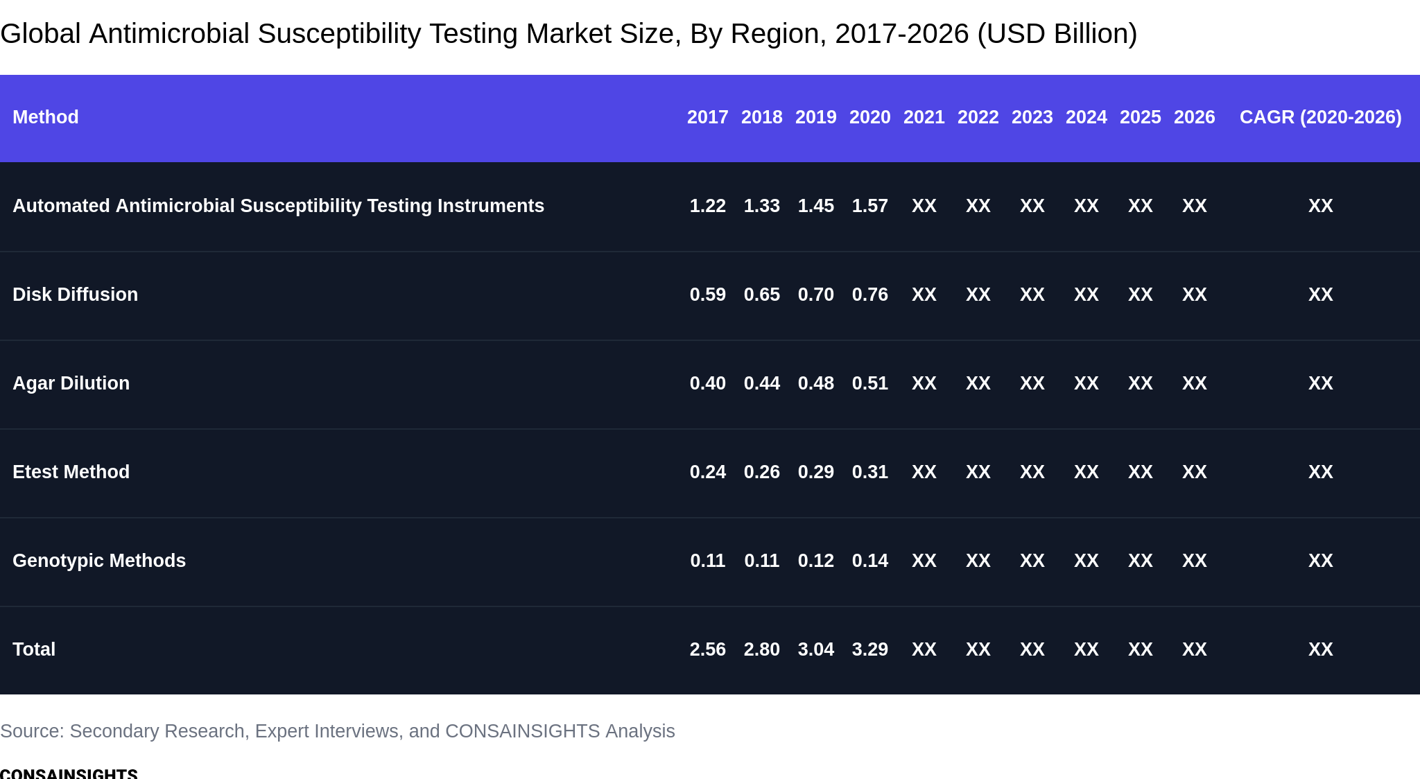Click Disk Diffusion 2018 value 0.65
Image resolution: width=1420 pixels, height=779 pixels.
[x=762, y=295]
